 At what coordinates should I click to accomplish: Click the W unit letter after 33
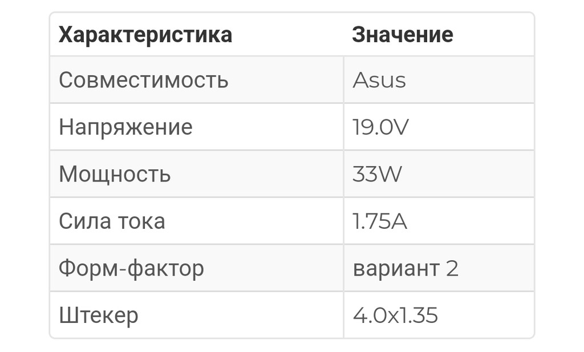coord(390,173)
